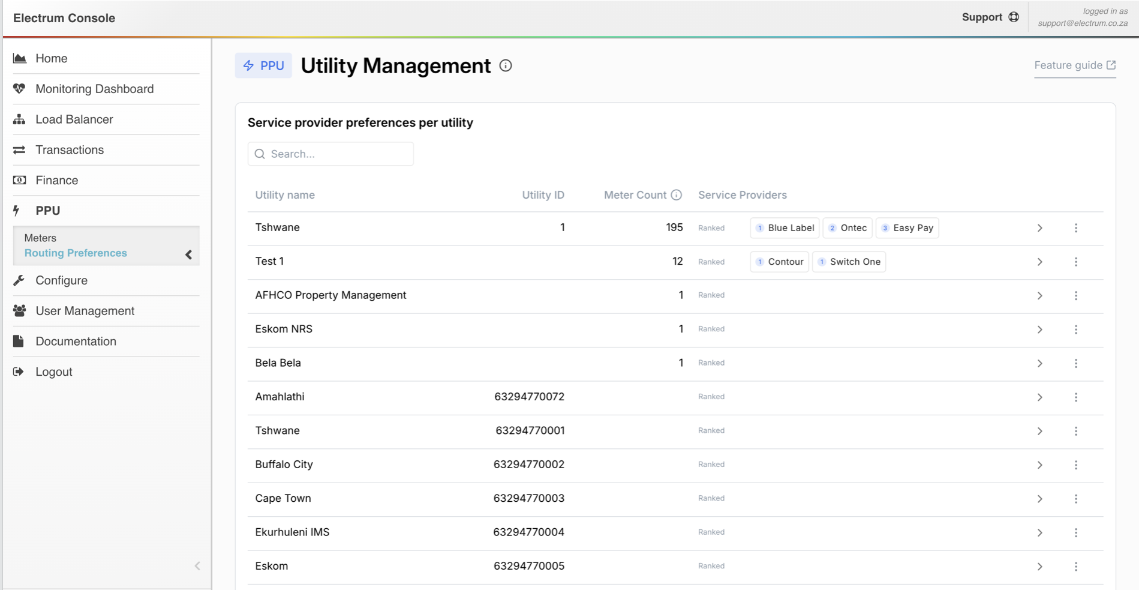Open kebab menu for Test 1 row
Image resolution: width=1139 pixels, height=590 pixels.
(x=1075, y=262)
